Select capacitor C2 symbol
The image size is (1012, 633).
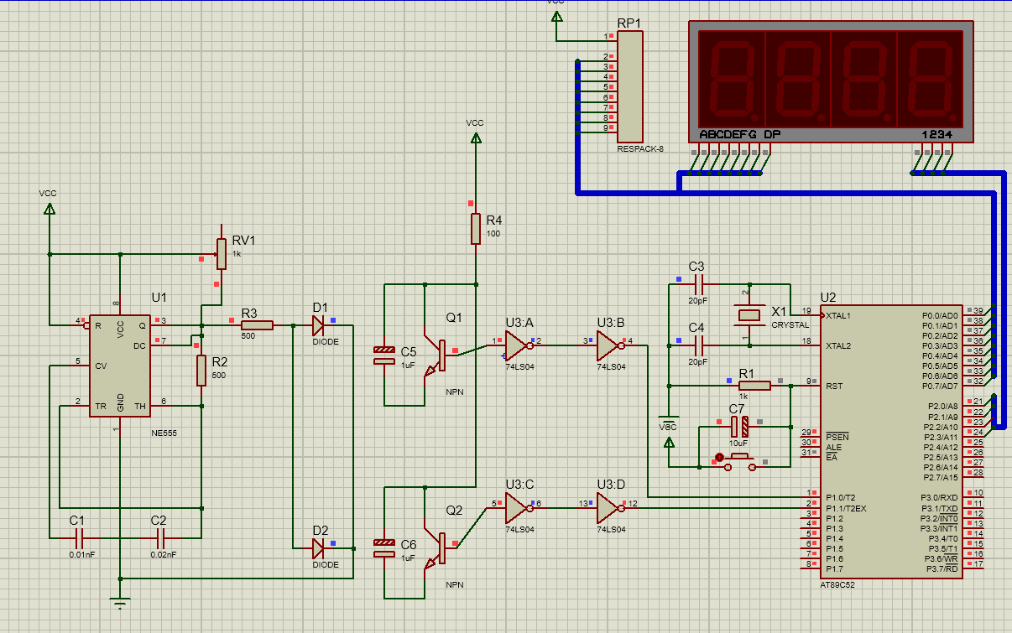point(159,537)
